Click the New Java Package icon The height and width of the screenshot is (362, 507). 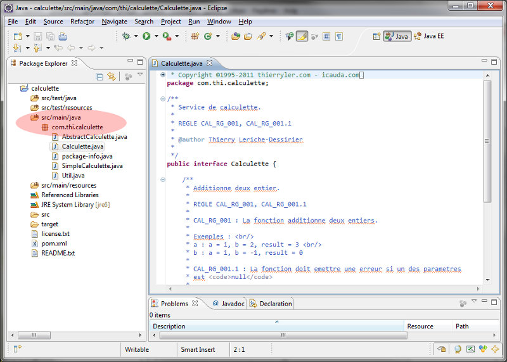tap(195, 36)
